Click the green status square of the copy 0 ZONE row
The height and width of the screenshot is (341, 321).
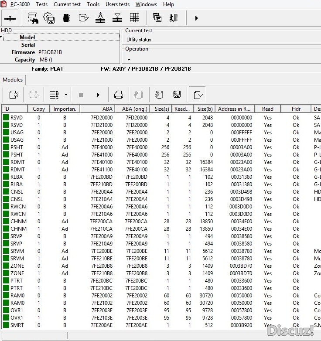6,266
